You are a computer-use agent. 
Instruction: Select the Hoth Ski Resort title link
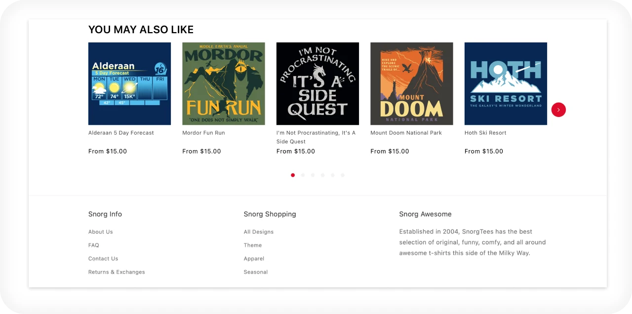pyautogui.click(x=485, y=133)
